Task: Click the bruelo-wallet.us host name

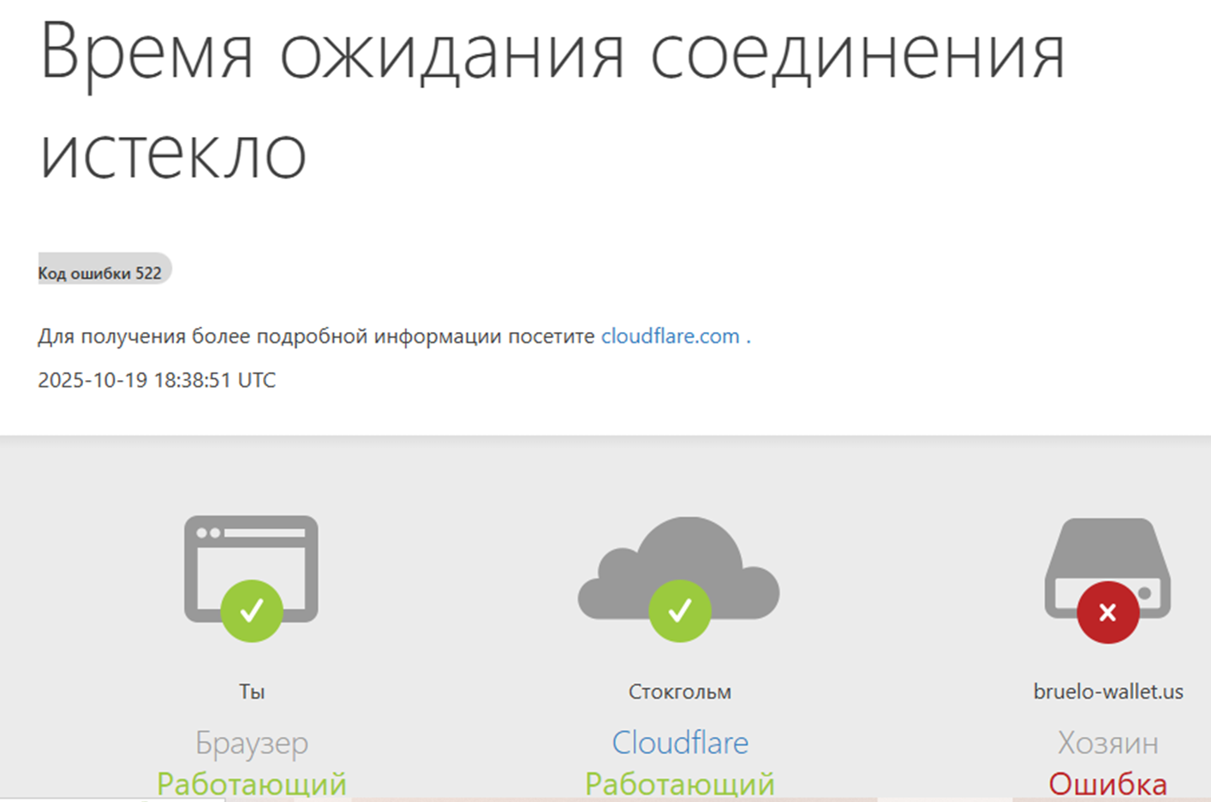Action: (x=1108, y=692)
